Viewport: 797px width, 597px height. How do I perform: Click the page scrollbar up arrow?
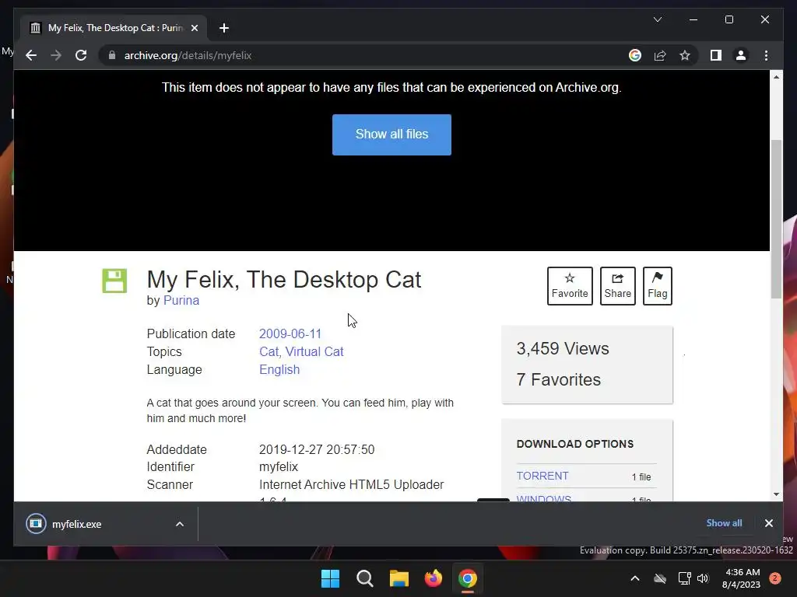click(776, 77)
